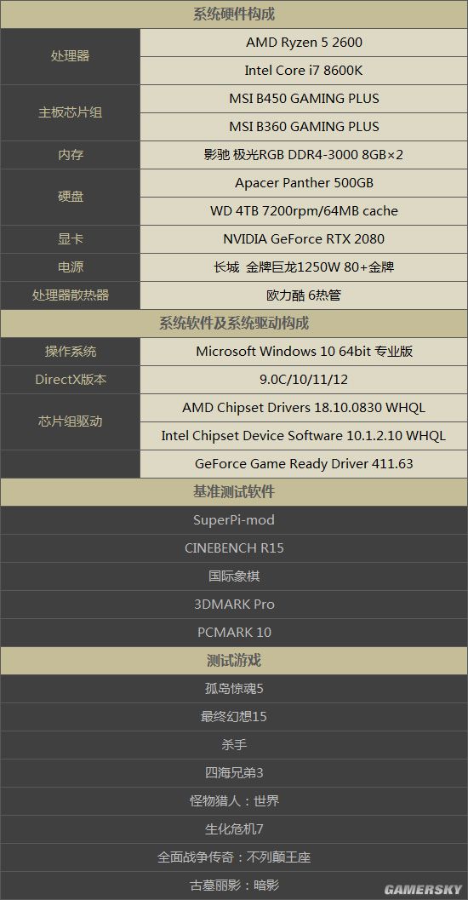Select the 生化危机7 game row
The image size is (468, 900).
pyautogui.click(x=234, y=830)
